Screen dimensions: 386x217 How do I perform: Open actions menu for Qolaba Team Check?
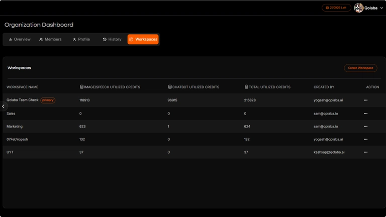coord(365,100)
